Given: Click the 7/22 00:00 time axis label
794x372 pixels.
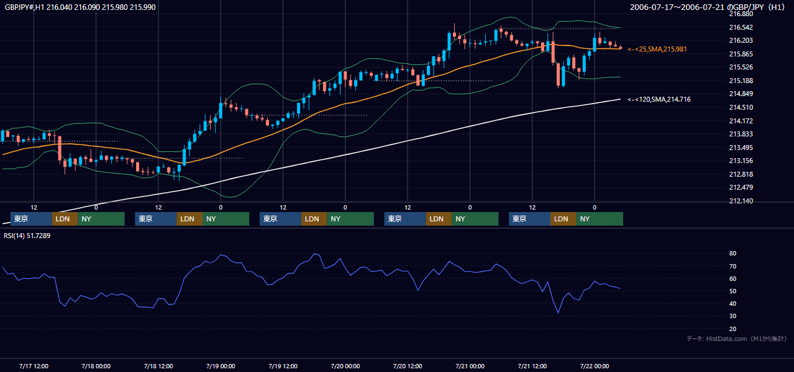Looking at the screenshot, I should point(595,366).
